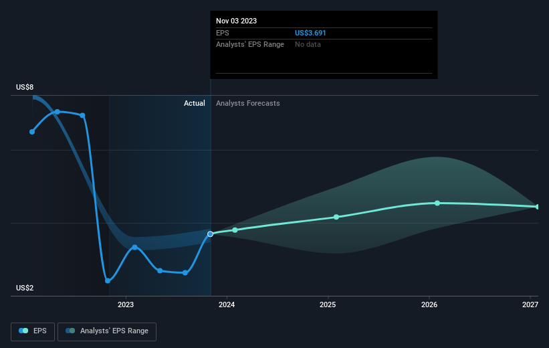
Task: Toggle the Analysts' EPS Range legend
Action: click(107, 331)
